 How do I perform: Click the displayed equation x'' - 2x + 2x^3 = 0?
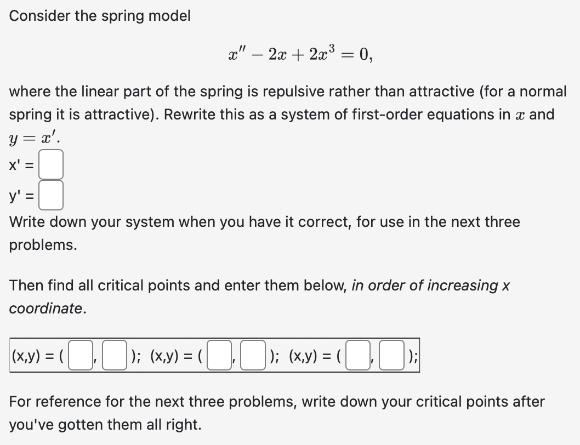(x=290, y=53)
